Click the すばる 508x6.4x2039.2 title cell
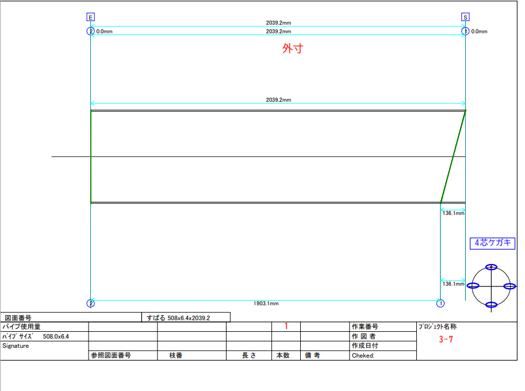The image size is (525, 391). point(185,317)
